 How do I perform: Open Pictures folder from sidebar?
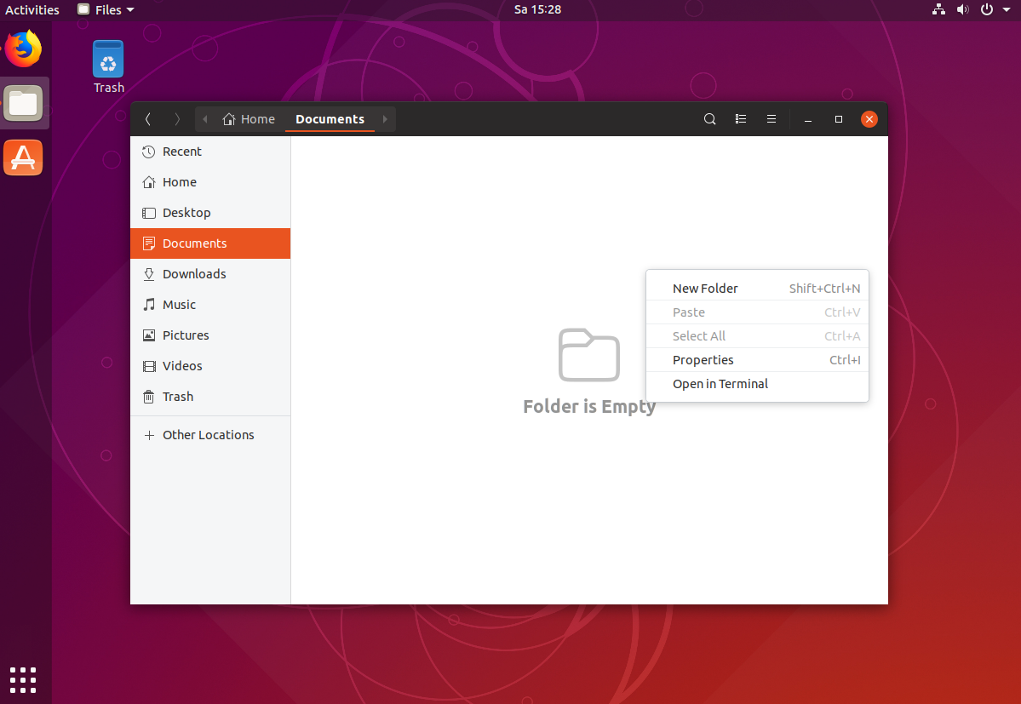(185, 335)
